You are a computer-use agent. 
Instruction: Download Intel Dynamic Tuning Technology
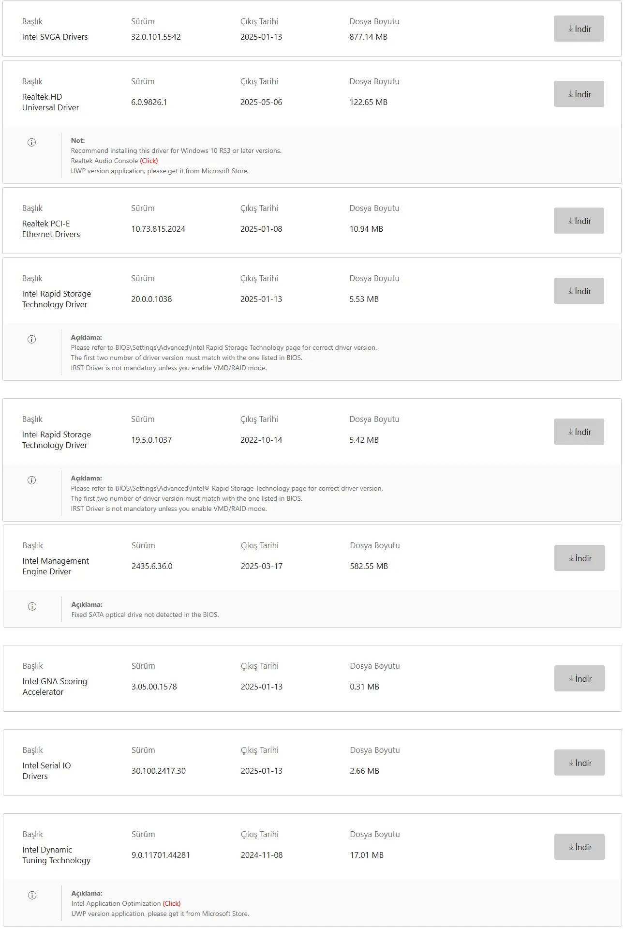coord(579,847)
